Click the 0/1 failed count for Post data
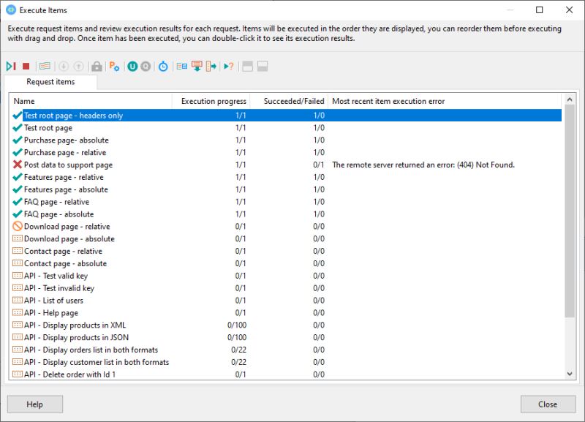The height and width of the screenshot is (422, 585). coord(319,165)
